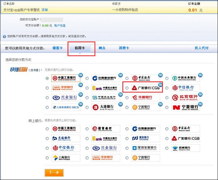
Task: Click the China Construction Bank logo under 快捷支付
Action: [106, 78]
